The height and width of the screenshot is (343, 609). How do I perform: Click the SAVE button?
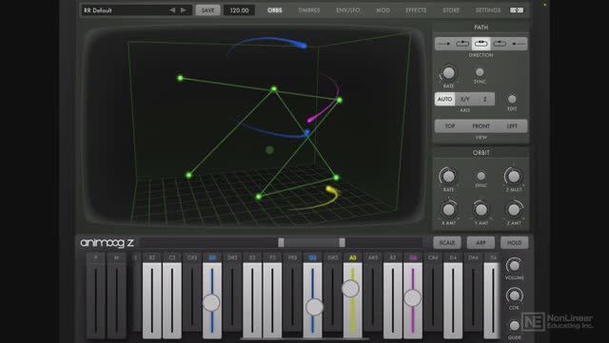click(x=207, y=10)
